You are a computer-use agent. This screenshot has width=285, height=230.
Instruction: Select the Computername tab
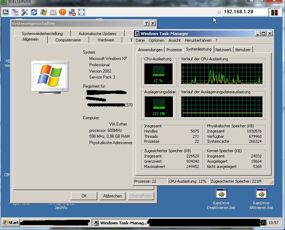(68, 40)
